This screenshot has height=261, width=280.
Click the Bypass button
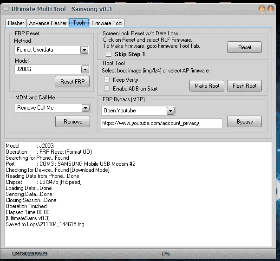click(x=244, y=122)
